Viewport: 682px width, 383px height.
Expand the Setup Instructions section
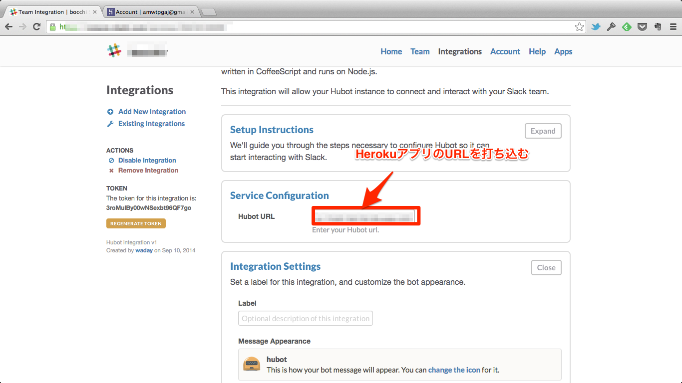point(543,131)
